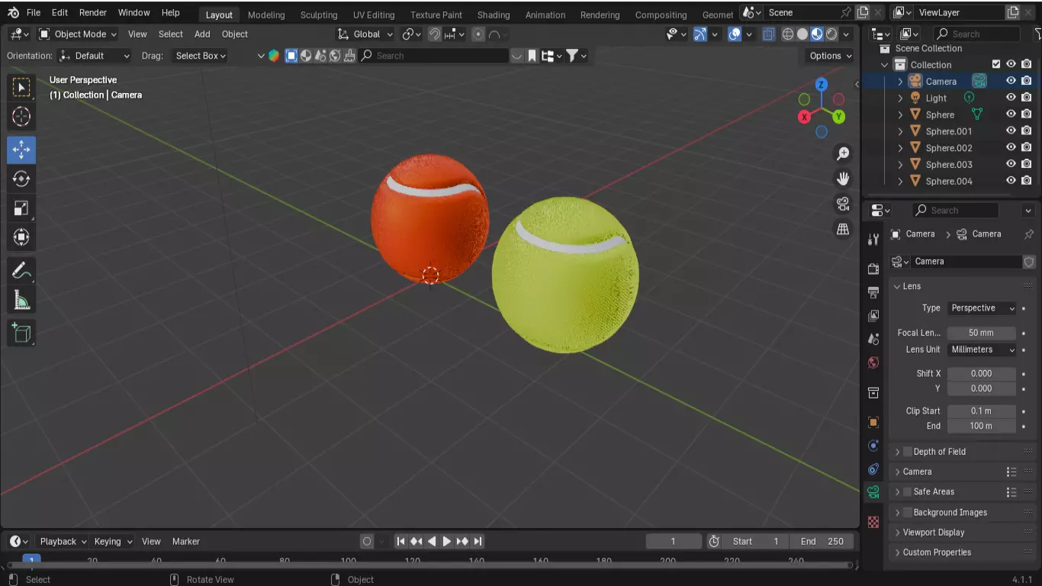Disable Sphere.004 in renders via camera icon
Viewport: 1042px width, 586px height.
pyautogui.click(x=1027, y=181)
